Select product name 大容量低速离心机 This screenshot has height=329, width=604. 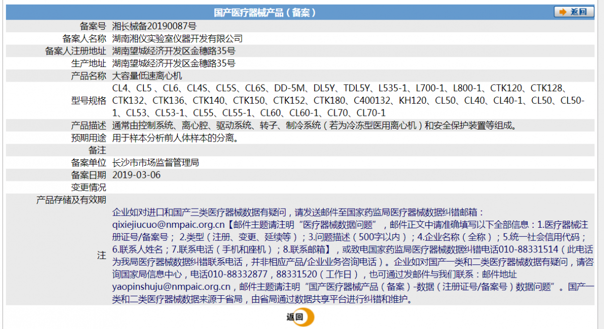click(147, 76)
